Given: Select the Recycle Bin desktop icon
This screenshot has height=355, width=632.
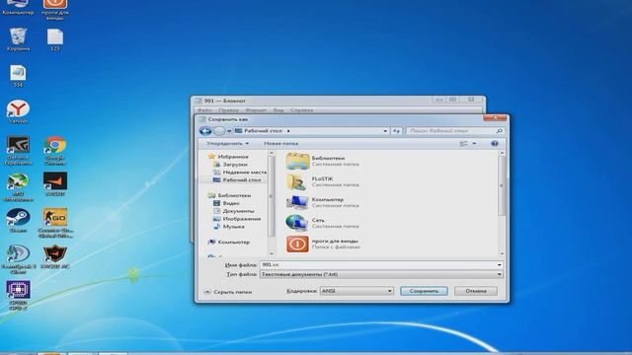Looking at the screenshot, I should [x=18, y=39].
